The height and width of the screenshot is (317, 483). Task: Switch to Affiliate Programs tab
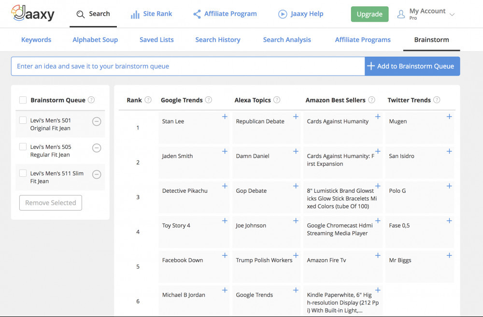(x=363, y=40)
